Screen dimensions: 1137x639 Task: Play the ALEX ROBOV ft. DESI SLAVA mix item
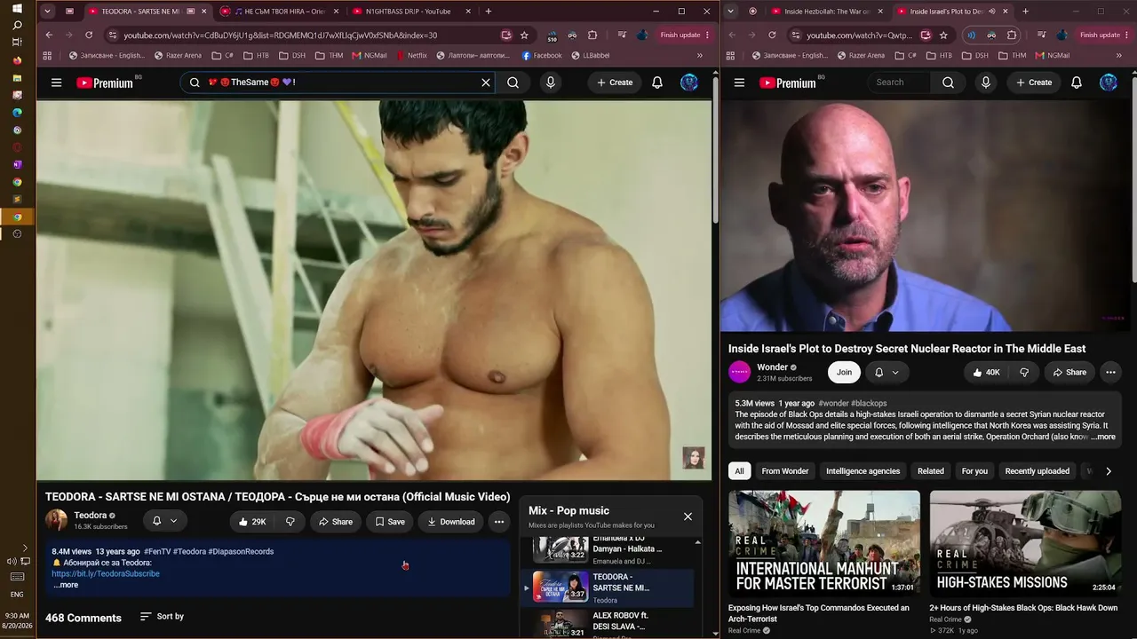[607, 624]
